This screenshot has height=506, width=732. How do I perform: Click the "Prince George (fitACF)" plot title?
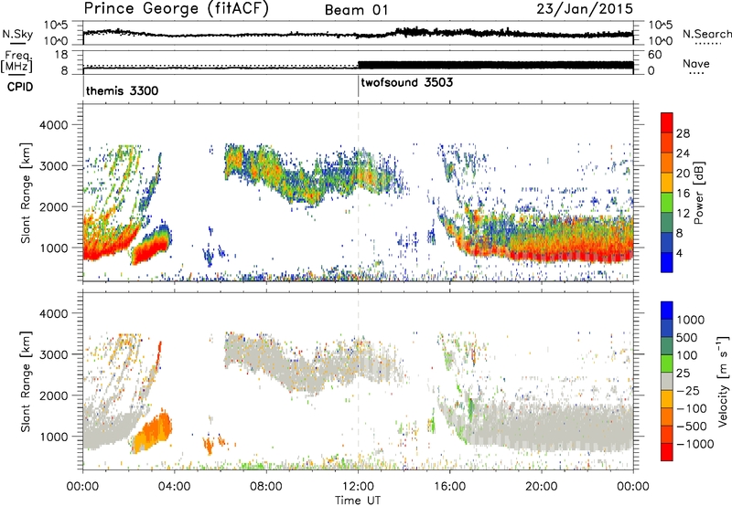pyautogui.click(x=176, y=9)
